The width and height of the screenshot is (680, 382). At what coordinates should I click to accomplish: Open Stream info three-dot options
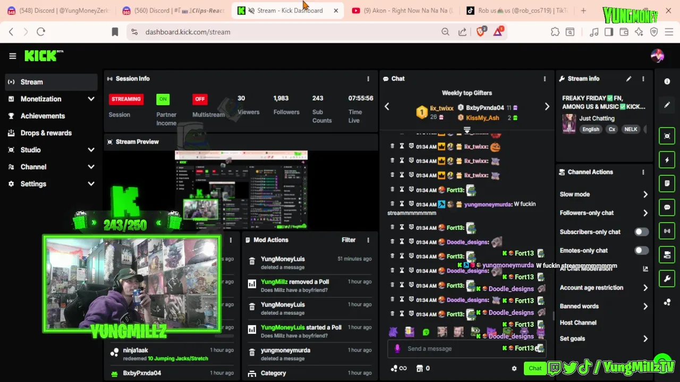[x=643, y=79]
